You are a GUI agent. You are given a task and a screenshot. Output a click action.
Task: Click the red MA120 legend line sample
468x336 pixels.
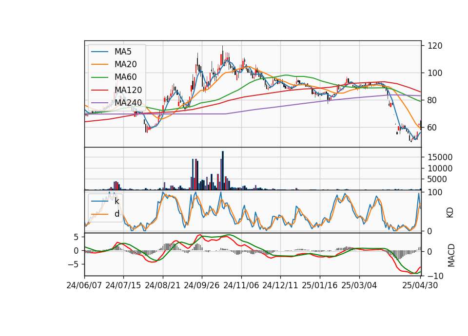click(99, 90)
